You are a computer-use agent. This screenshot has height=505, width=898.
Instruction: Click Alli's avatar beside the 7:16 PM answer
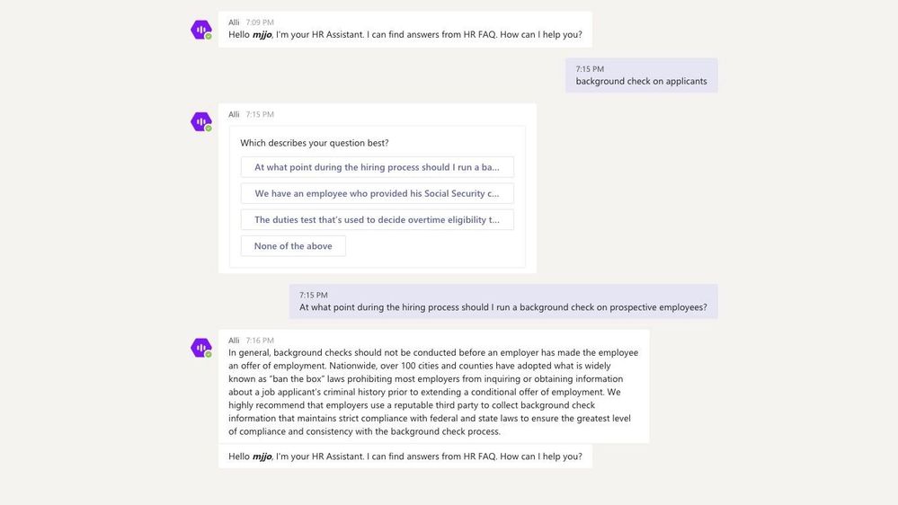pos(201,348)
